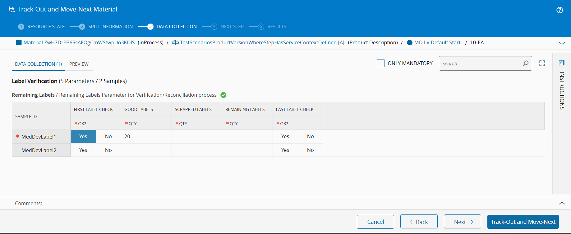Toggle Yes for MedDevLabel1 First Label Check
Viewport: 571px width, 234px height.
pyautogui.click(x=83, y=136)
